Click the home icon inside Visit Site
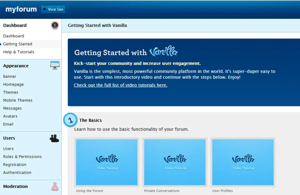This screenshot has width=300, height=195. coord(45,9)
